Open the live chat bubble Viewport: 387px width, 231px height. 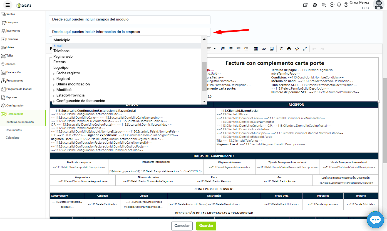375,220
